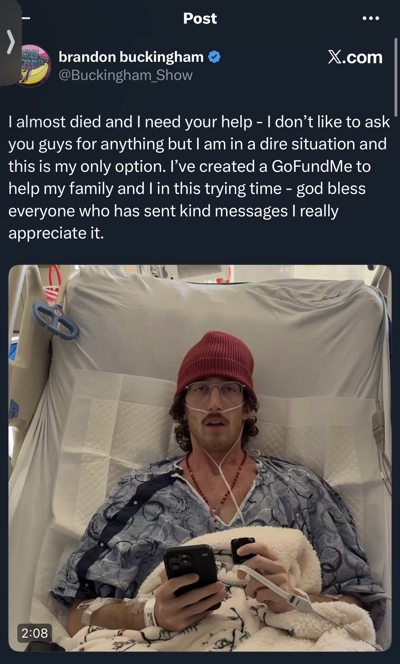Play the hospital bed video

pyautogui.click(x=200, y=458)
